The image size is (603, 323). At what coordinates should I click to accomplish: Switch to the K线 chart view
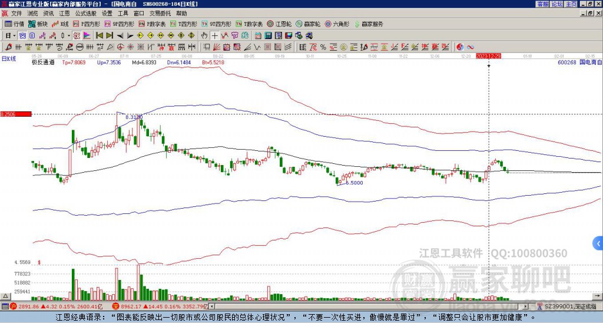61,24
